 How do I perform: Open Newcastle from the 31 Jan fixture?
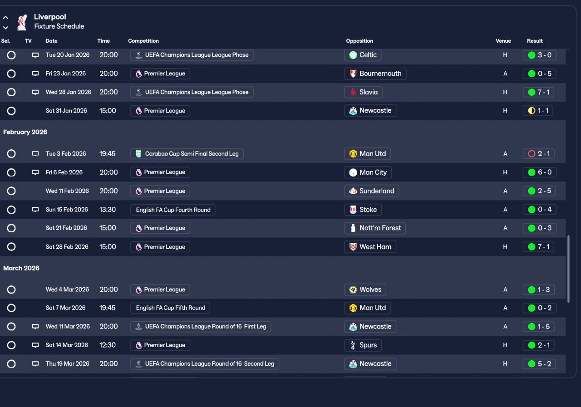[370, 111]
